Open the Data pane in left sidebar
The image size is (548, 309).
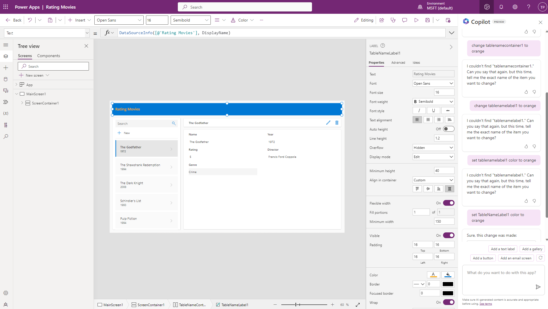point(6,79)
